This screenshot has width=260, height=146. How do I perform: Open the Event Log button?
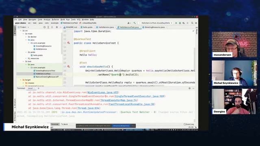tap(188, 125)
